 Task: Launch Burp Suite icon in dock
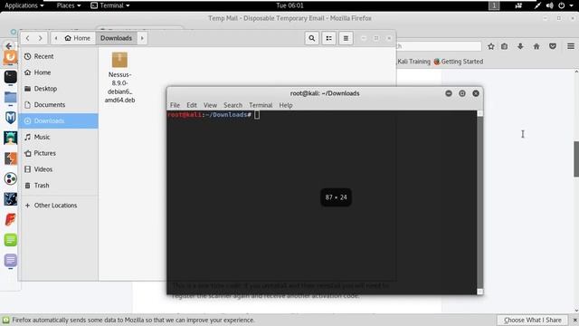(10, 158)
